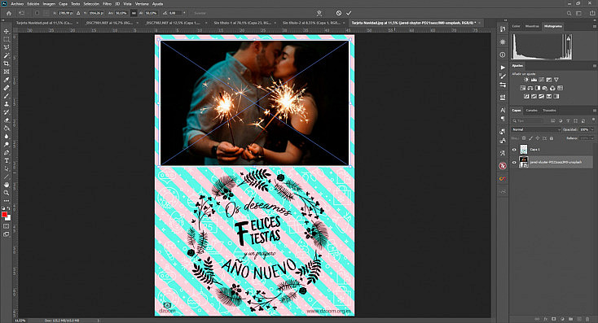Open the search icon at top right
This screenshot has height=323, width=598.
pos(569,13)
